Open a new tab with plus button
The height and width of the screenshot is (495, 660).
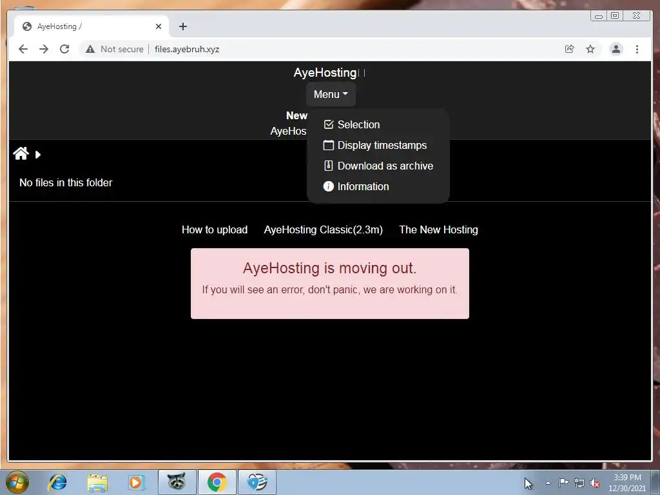(x=182, y=26)
